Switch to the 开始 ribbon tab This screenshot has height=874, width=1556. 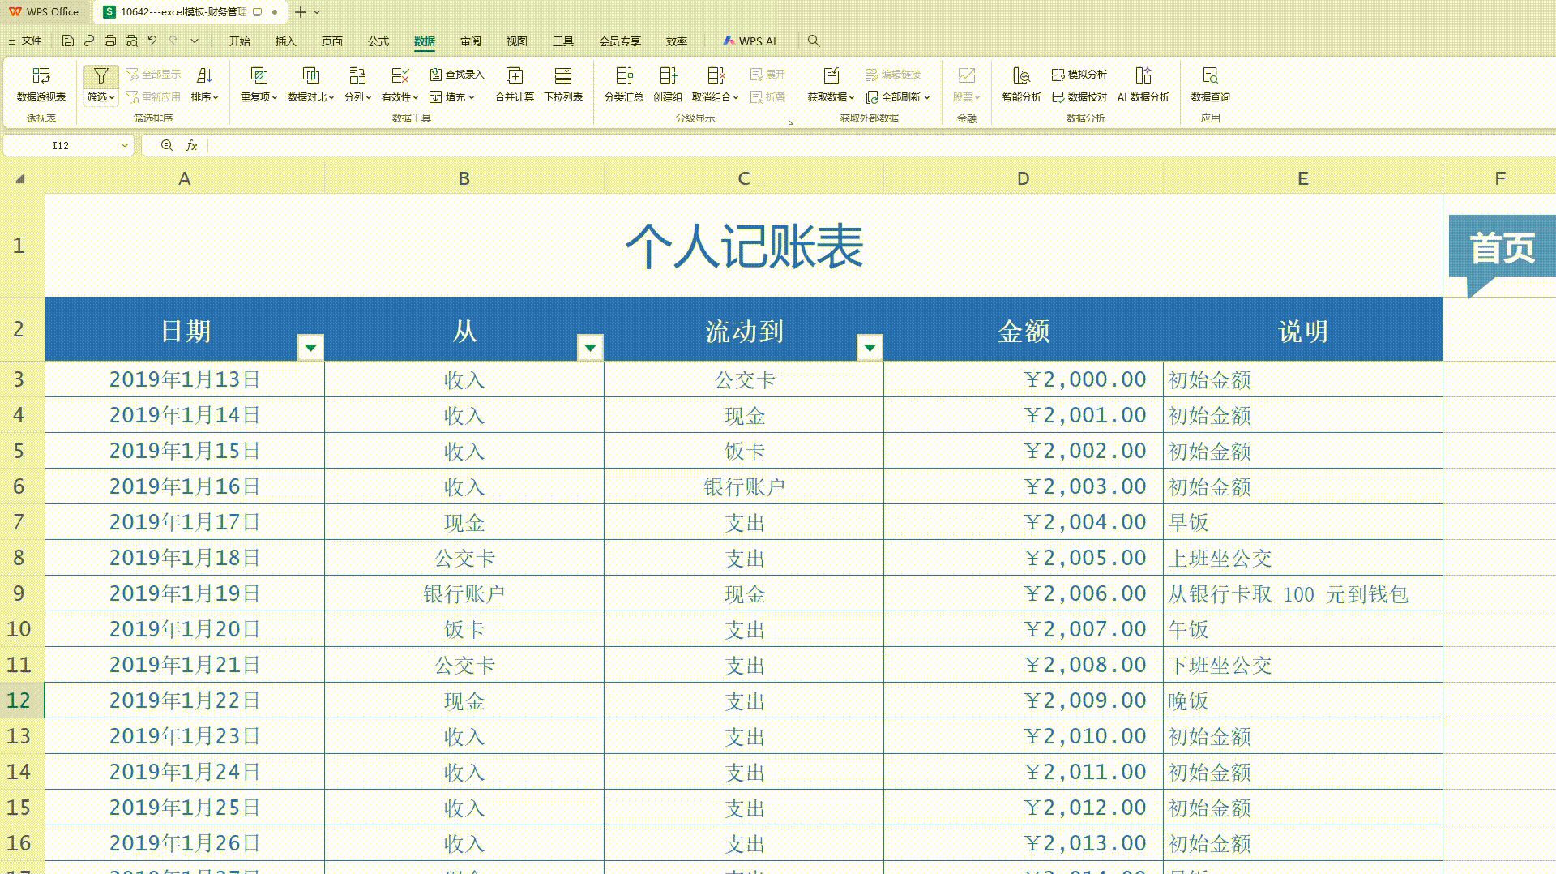pos(240,41)
